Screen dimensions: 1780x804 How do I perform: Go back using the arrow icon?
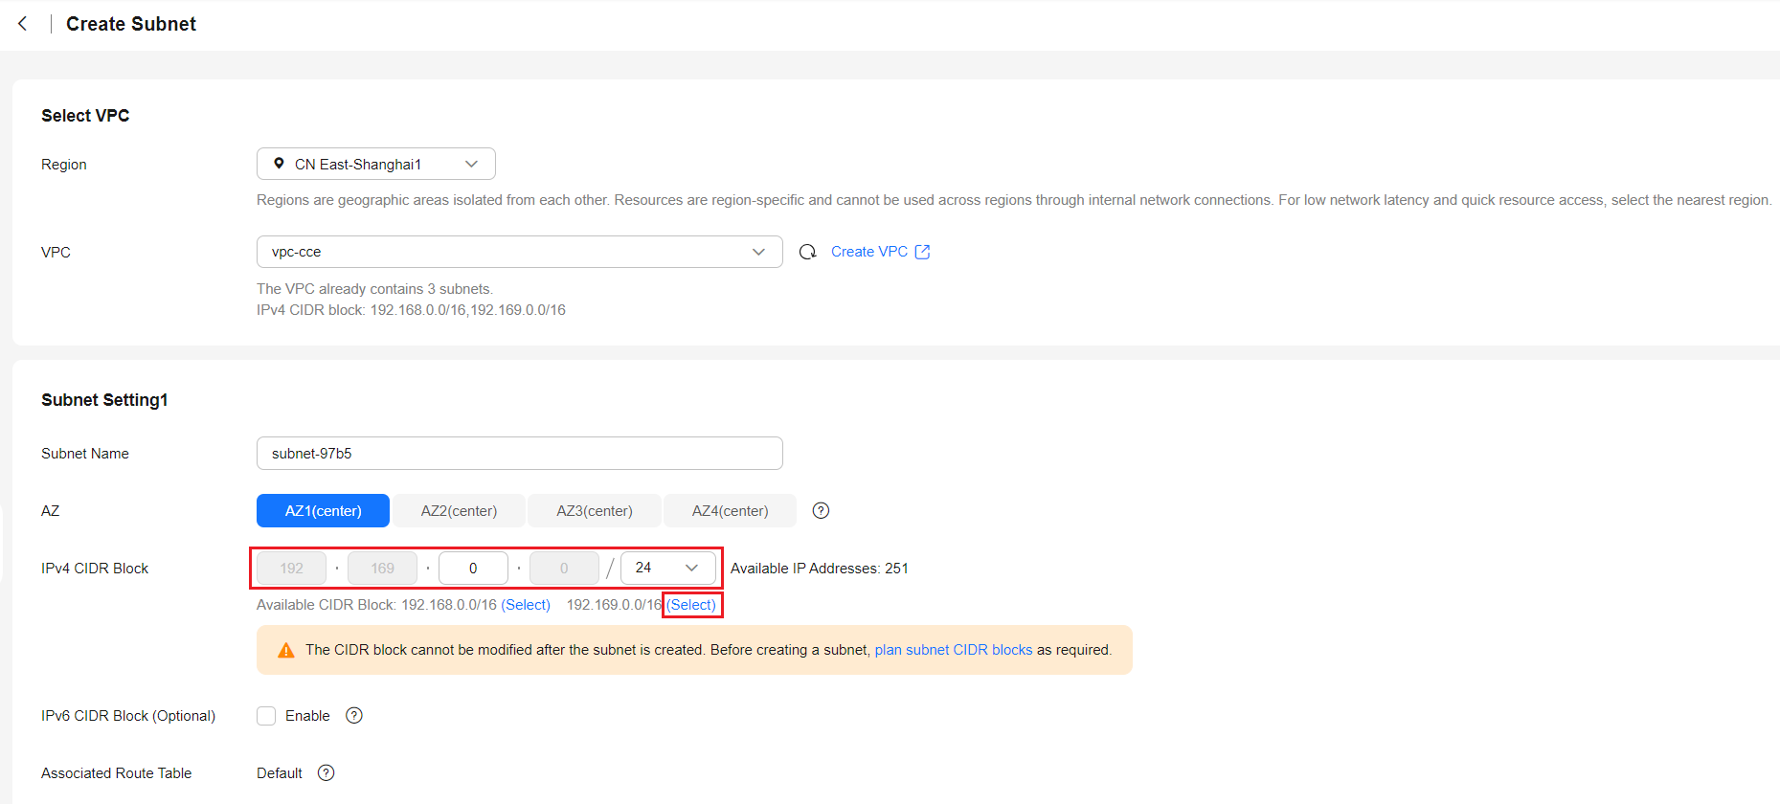pos(23,24)
